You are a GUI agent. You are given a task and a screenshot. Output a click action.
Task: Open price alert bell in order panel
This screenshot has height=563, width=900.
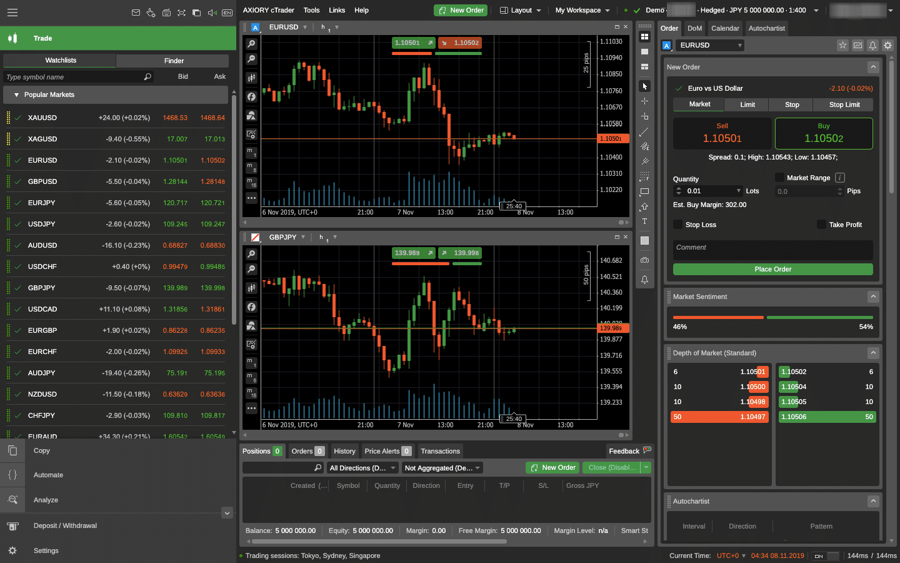coord(872,45)
